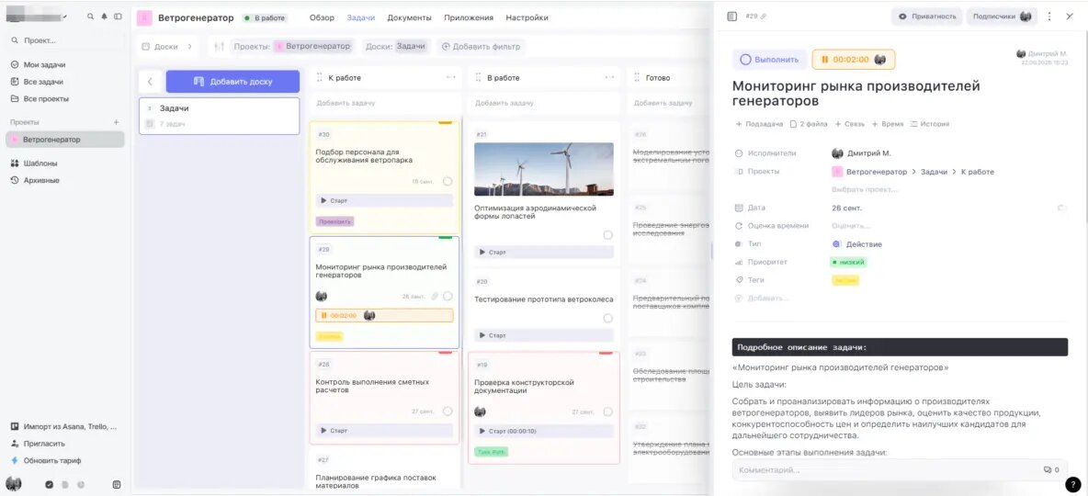Viewport: 1088px width, 496px height.
Task: Click Добавить доску button
Action: (x=232, y=81)
